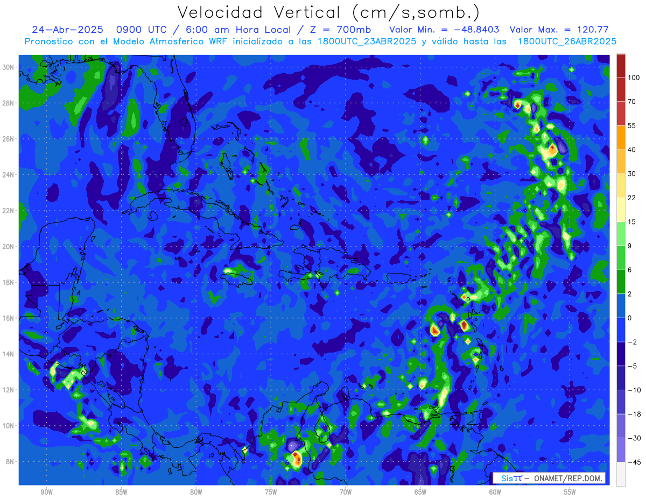The image size is (646, 499).
Task: Pick the orange swatch between 40 and 55
Action: pos(621,138)
